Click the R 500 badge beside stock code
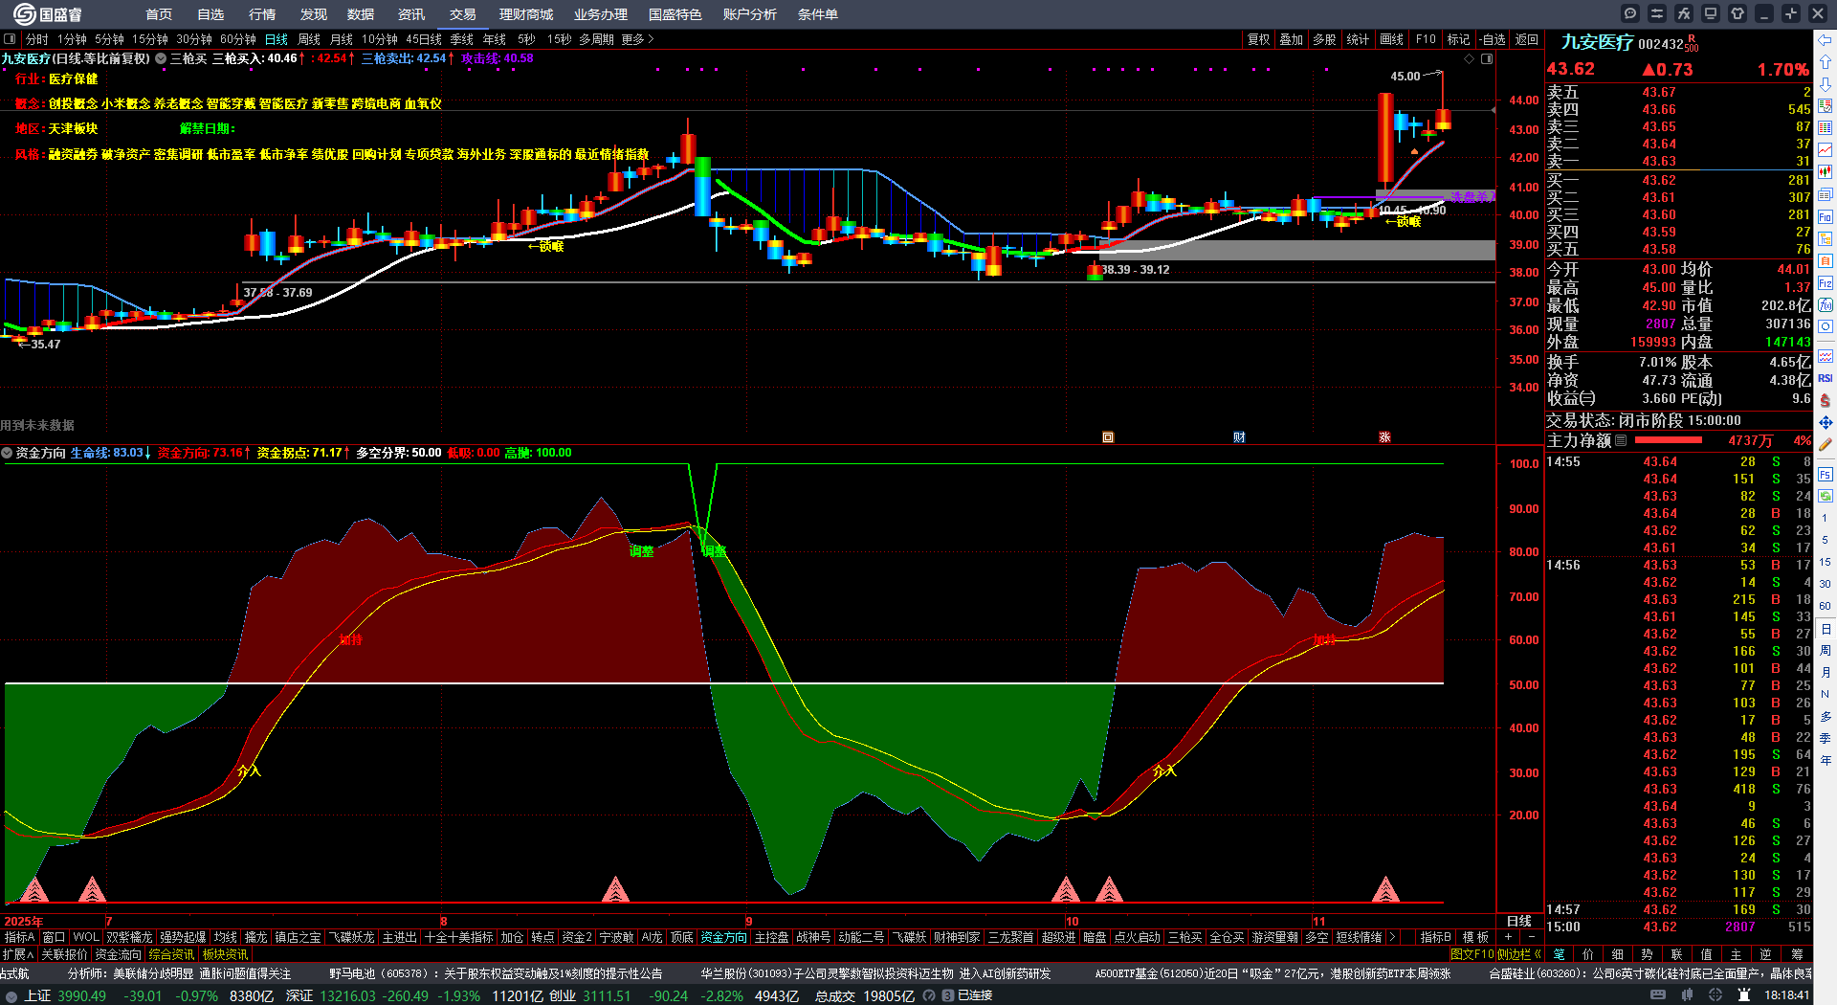The height and width of the screenshot is (1005, 1837). pyautogui.click(x=1692, y=44)
